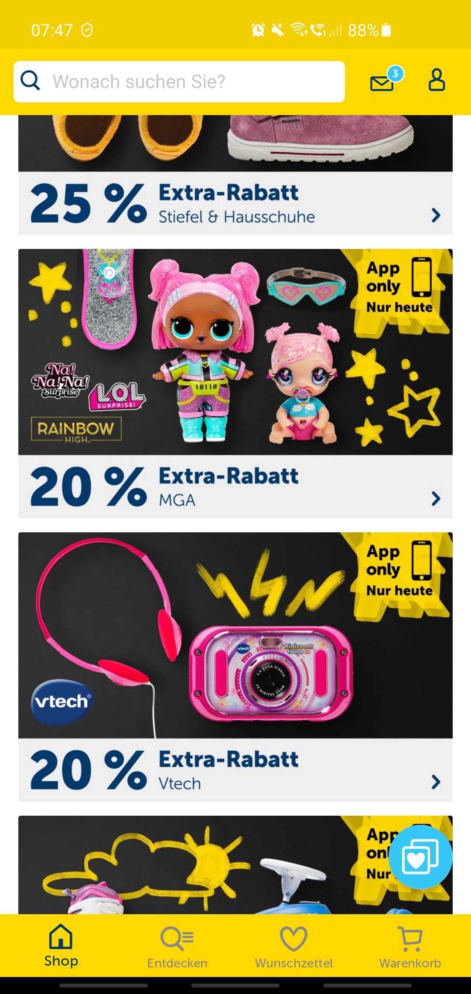Tap the floating wishlist cards button
The height and width of the screenshot is (994, 471).
coord(420,857)
